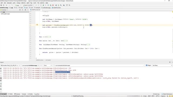Open the Profile app icon in toolbar
Screen dimensions: 173x97
(48, 5)
